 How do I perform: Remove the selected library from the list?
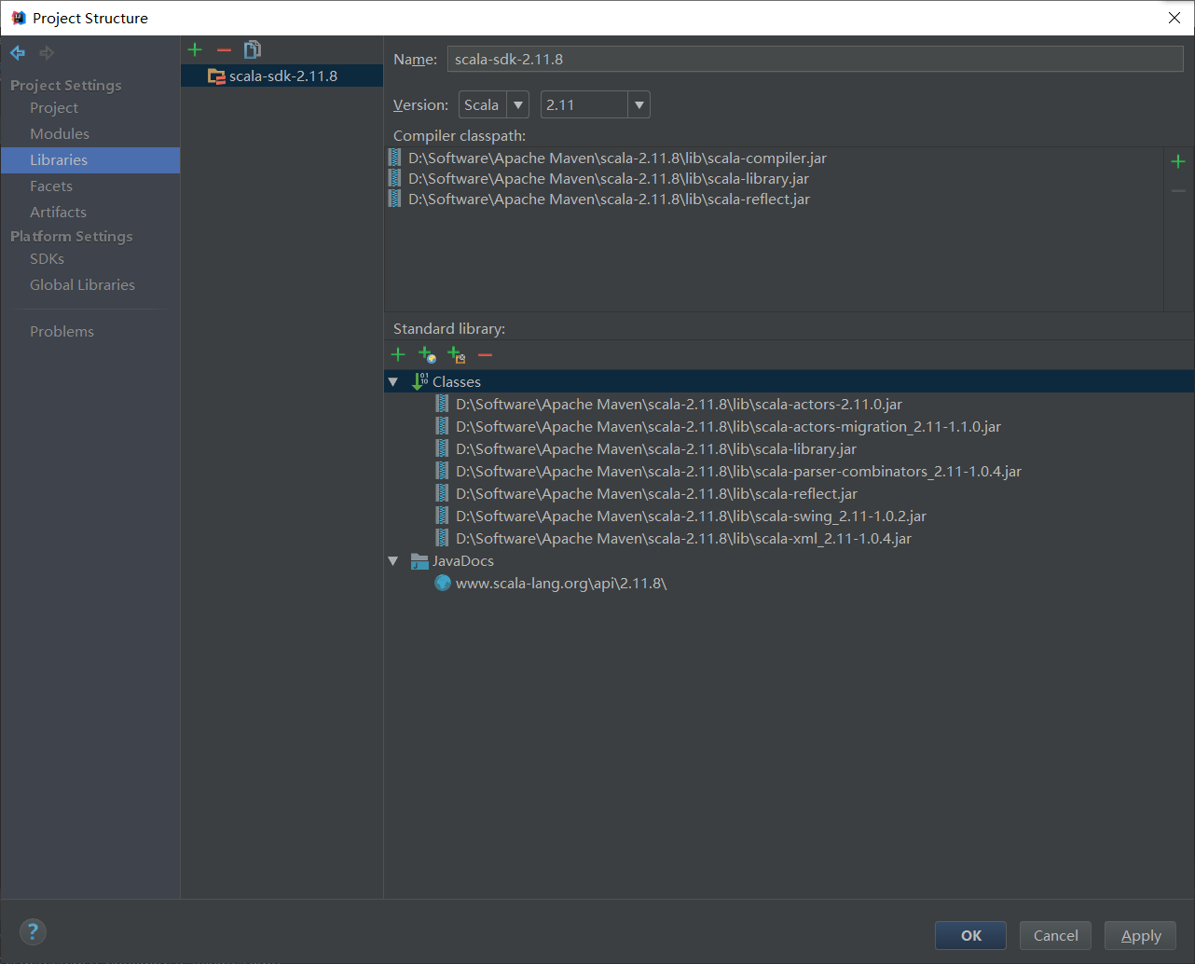click(224, 49)
